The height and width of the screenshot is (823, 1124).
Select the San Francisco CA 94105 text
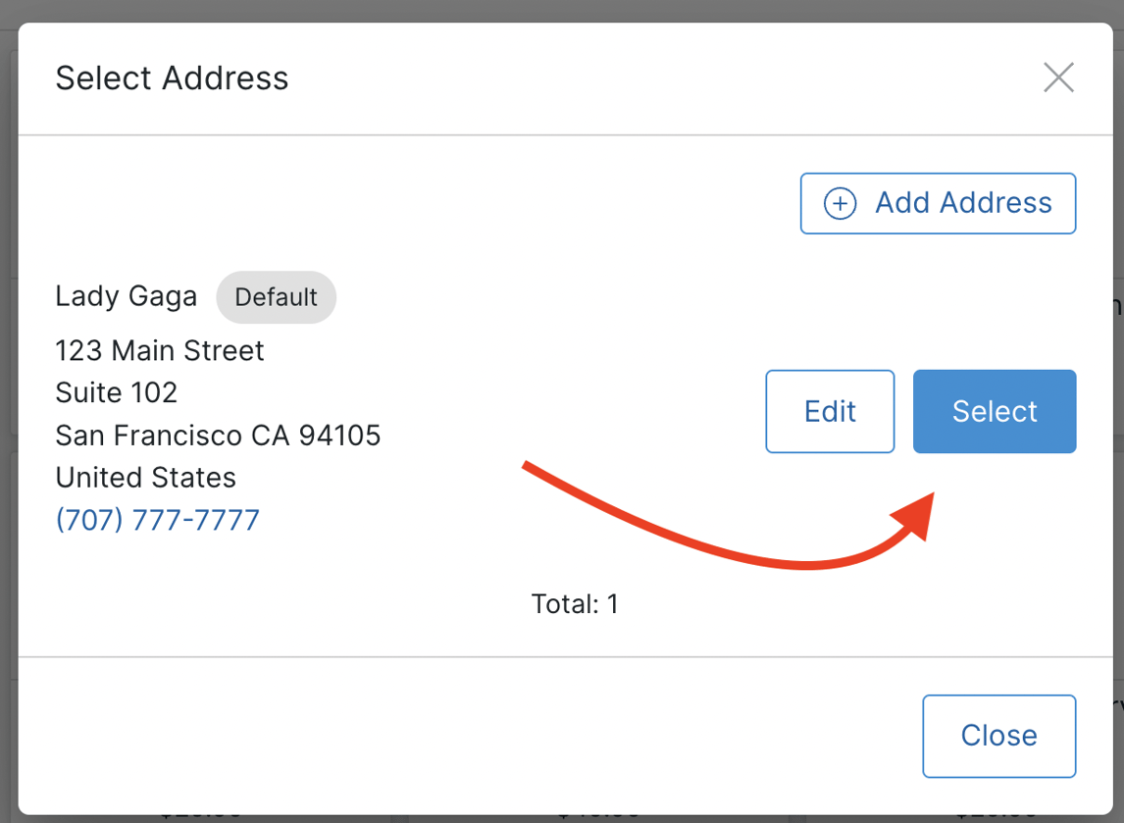(218, 435)
